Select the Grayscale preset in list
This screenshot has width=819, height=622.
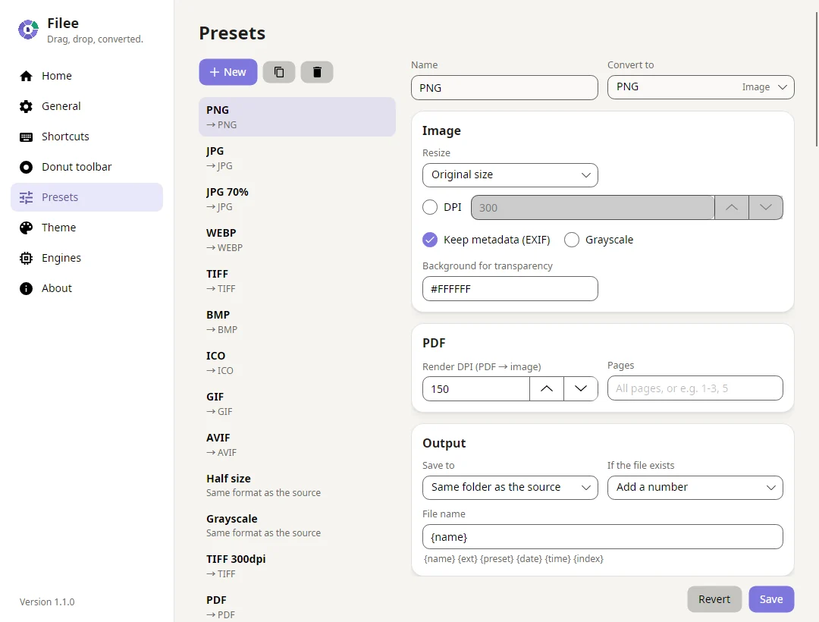[297, 526]
